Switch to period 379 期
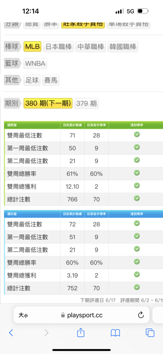Screen dimensions: 163x354 tap(86, 103)
